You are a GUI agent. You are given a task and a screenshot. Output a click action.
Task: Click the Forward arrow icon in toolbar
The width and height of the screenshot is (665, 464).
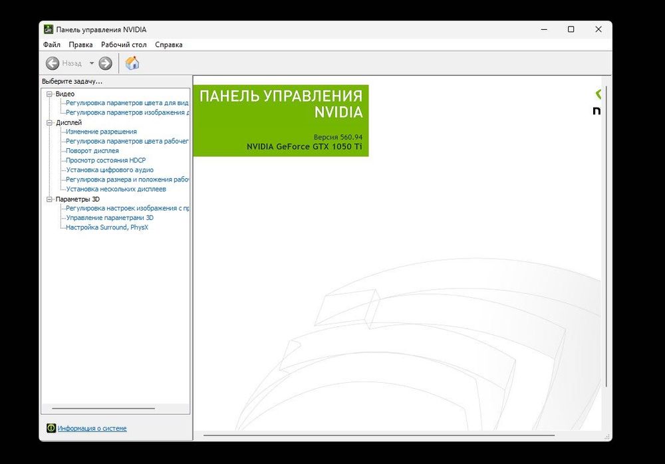(x=105, y=64)
